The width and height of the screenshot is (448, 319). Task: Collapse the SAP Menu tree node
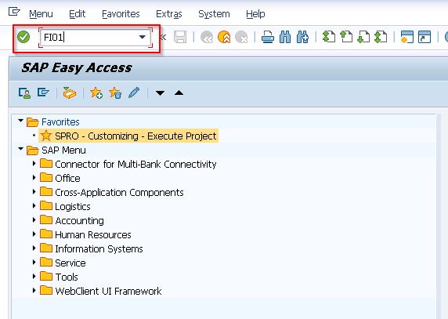(x=20, y=149)
